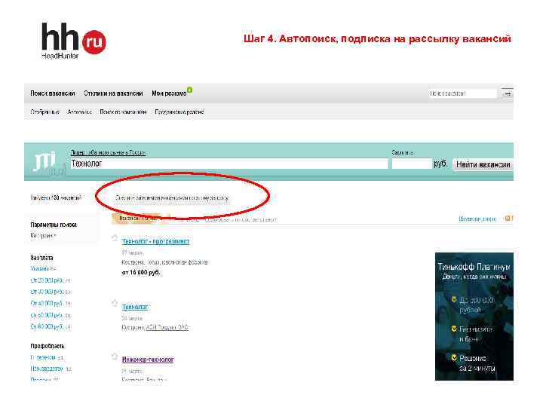Open the JTI banner tagline link above search

(x=108, y=152)
